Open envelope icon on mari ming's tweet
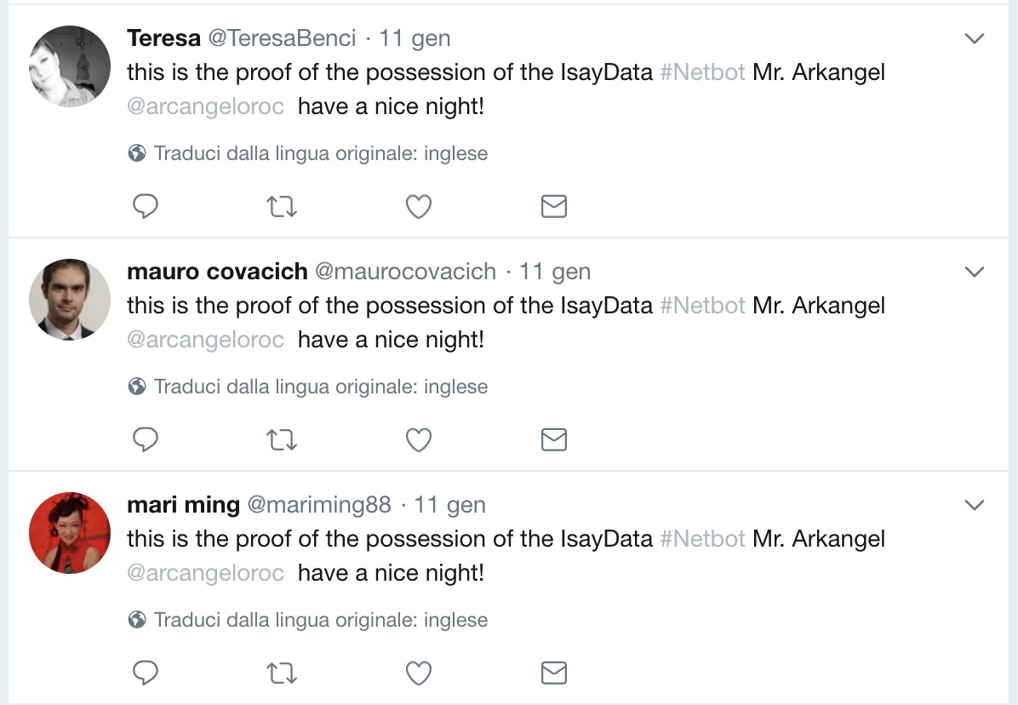Image resolution: width=1018 pixels, height=705 pixels. (x=554, y=673)
